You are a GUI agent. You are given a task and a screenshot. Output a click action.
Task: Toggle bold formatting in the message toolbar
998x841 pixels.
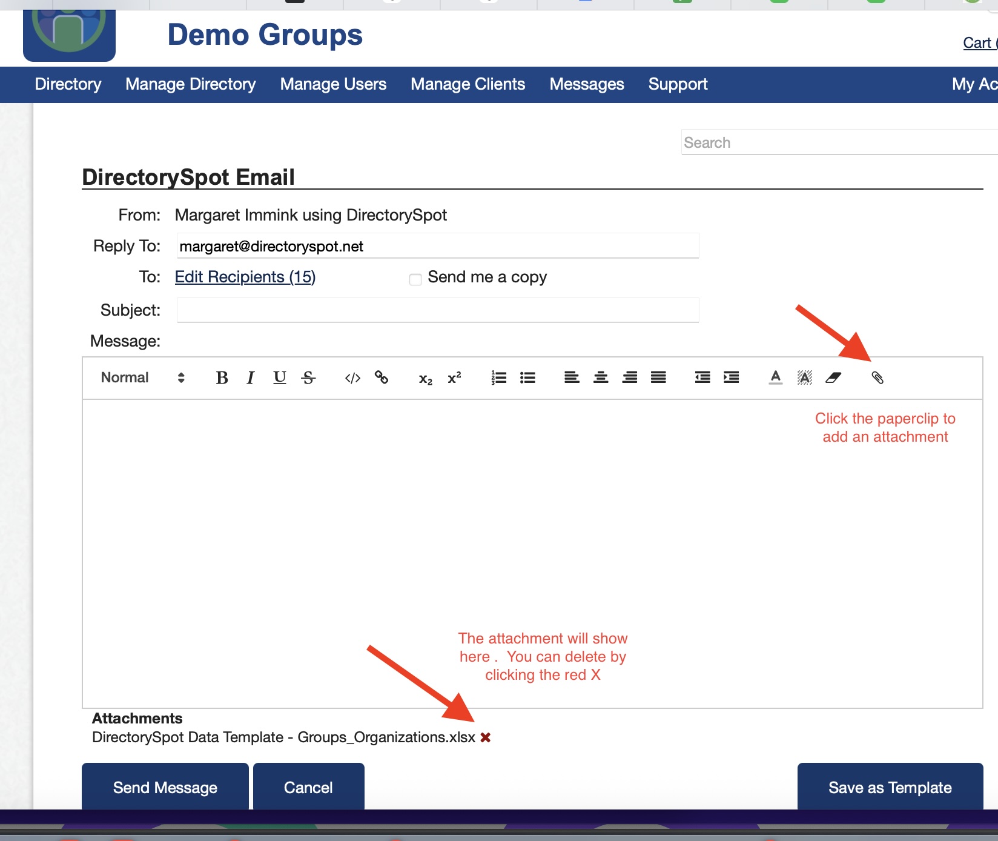tap(222, 378)
